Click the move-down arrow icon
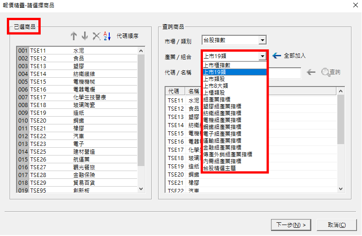 point(85,36)
